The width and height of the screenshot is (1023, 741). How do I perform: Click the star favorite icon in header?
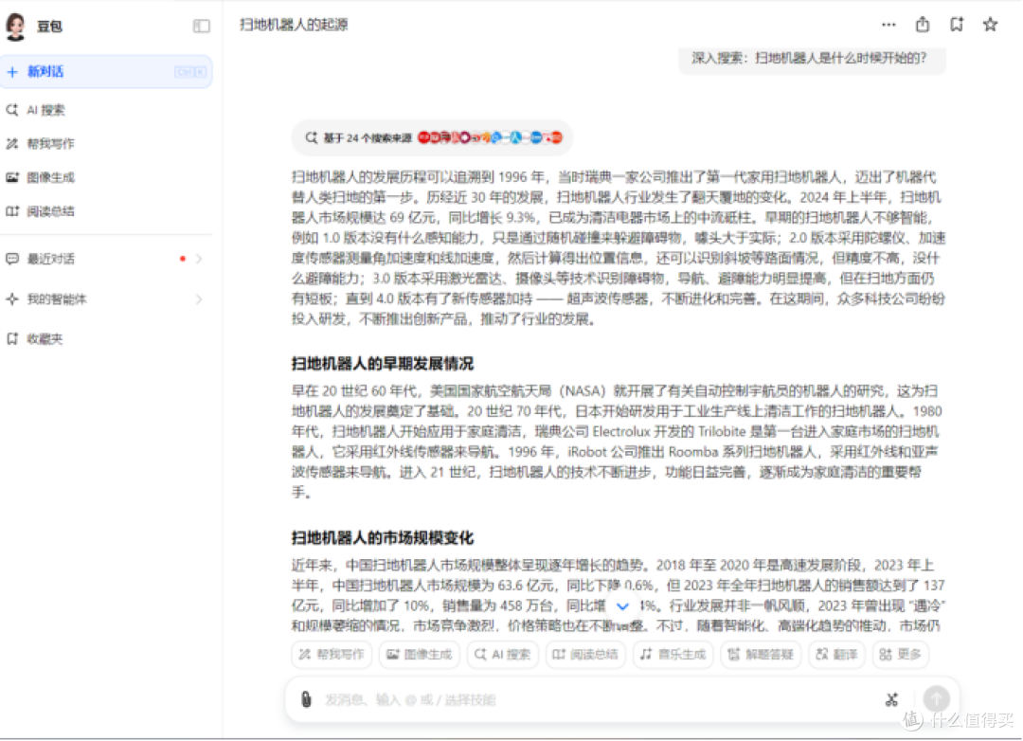pos(991,25)
